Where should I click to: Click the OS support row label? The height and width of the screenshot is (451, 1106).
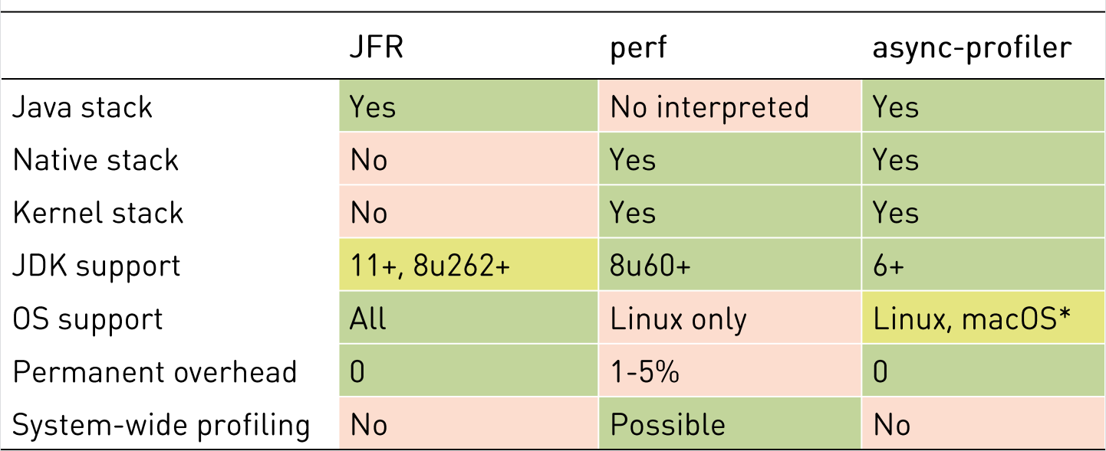point(88,319)
